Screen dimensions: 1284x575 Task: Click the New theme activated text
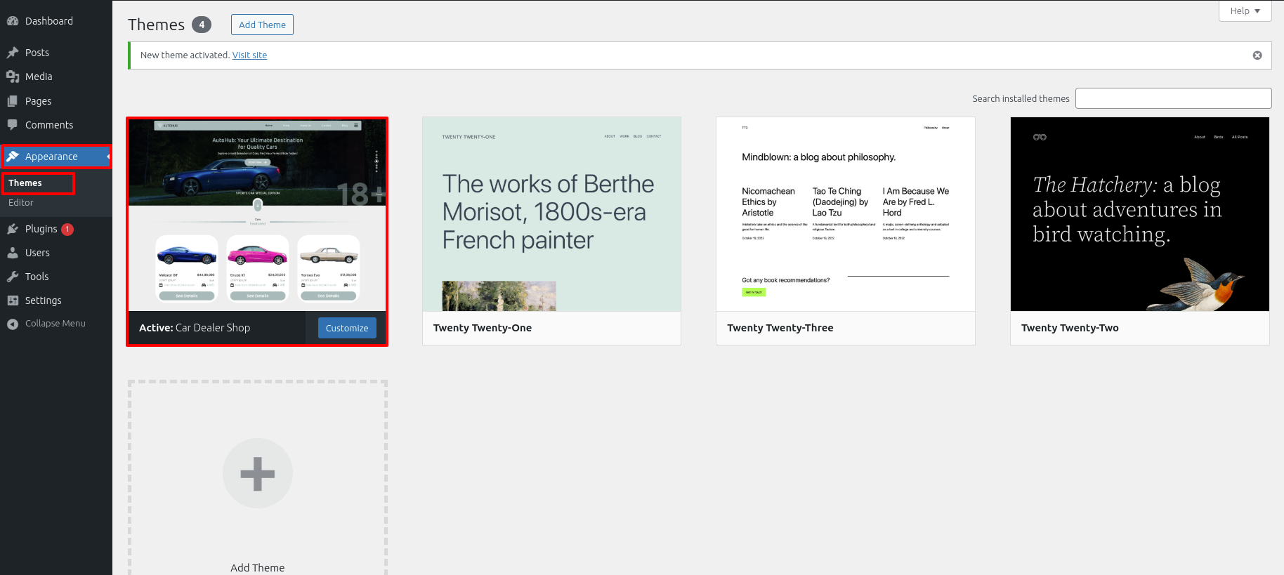point(185,55)
